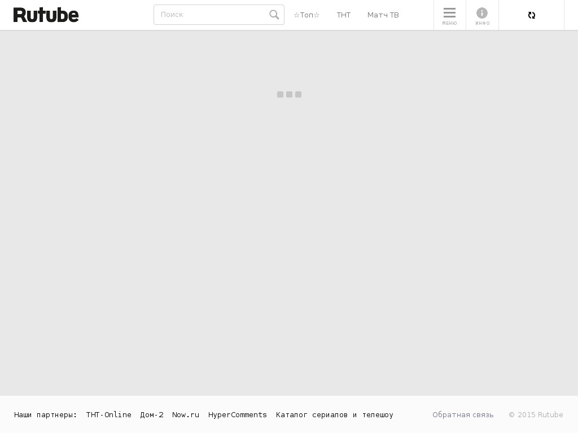This screenshot has width=578, height=433.
Task: Open the Матч ТВ channel link
Action: pos(383,15)
